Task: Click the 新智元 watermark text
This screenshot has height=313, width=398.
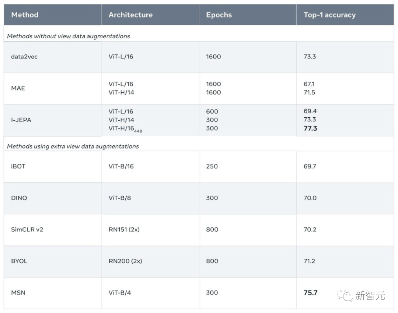Action: coord(370,295)
